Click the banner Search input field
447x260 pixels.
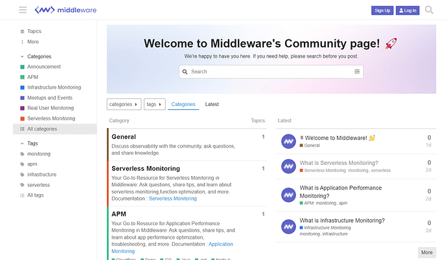tap(271, 72)
